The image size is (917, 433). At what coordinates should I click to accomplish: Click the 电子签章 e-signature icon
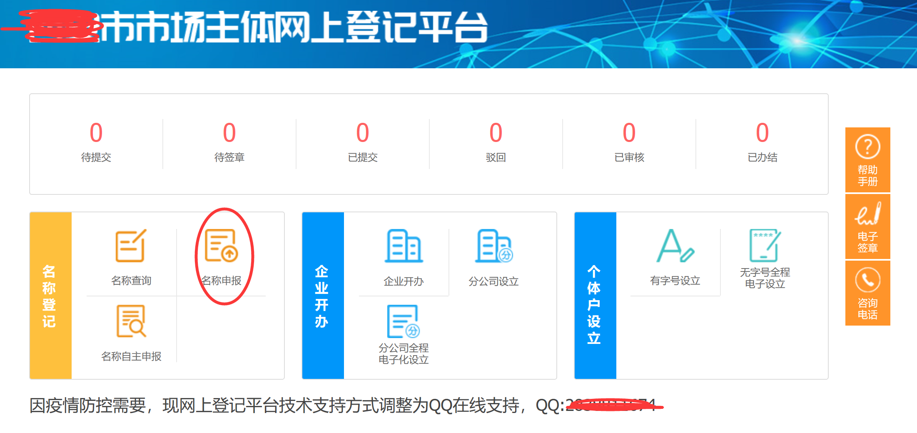tap(867, 226)
